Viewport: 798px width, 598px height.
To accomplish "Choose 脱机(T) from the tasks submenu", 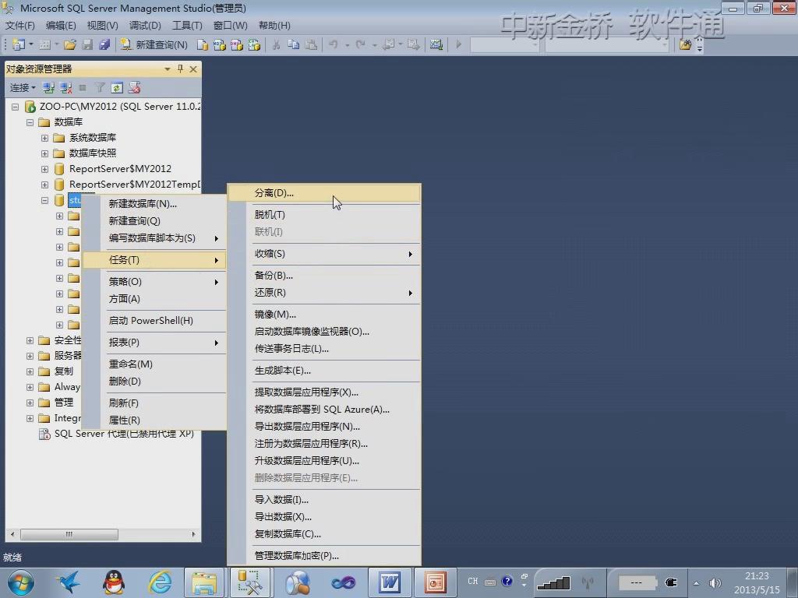I will 324,215.
